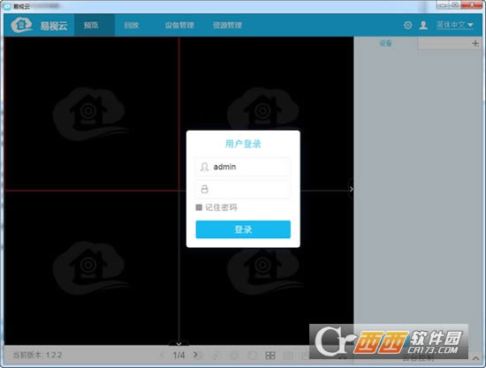Collapse the right device panel arrow
This screenshot has width=486, height=368.
click(x=351, y=189)
